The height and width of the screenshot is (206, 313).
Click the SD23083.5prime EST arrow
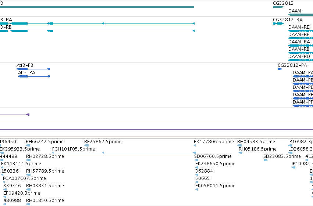tap(266, 160)
